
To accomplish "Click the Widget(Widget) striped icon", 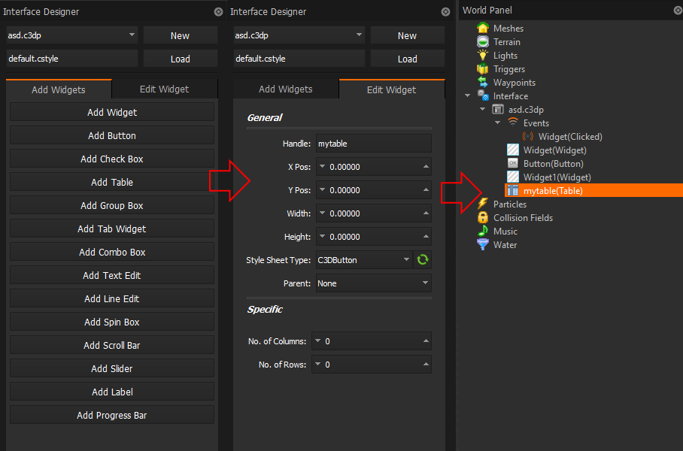I will [x=513, y=150].
